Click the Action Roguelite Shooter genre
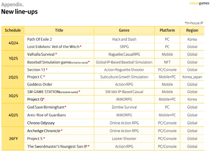The height and width of the screenshot is (151, 210). pyautogui.click(x=124, y=70)
